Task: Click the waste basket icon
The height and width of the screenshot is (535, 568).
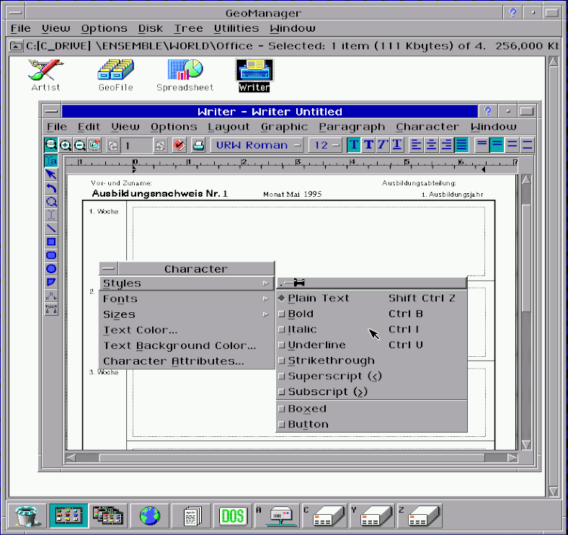Action: pyautogui.click(x=26, y=516)
